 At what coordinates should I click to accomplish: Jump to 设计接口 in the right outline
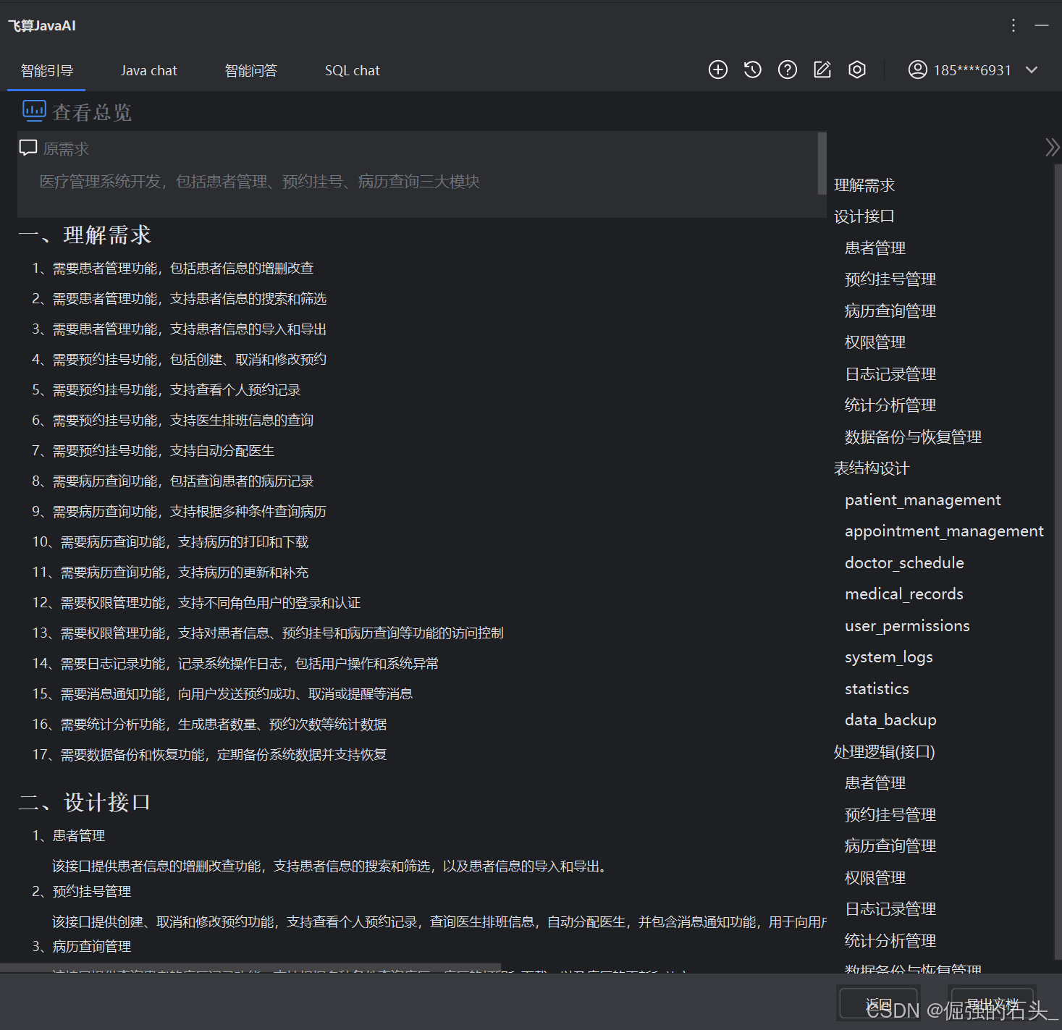[864, 216]
